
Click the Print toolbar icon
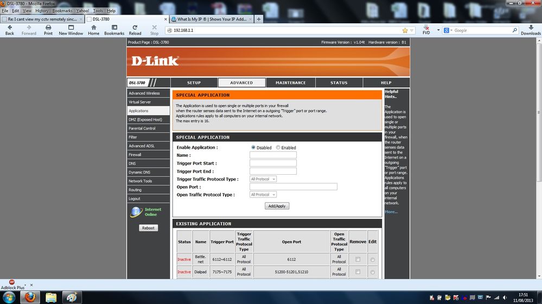(48, 27)
